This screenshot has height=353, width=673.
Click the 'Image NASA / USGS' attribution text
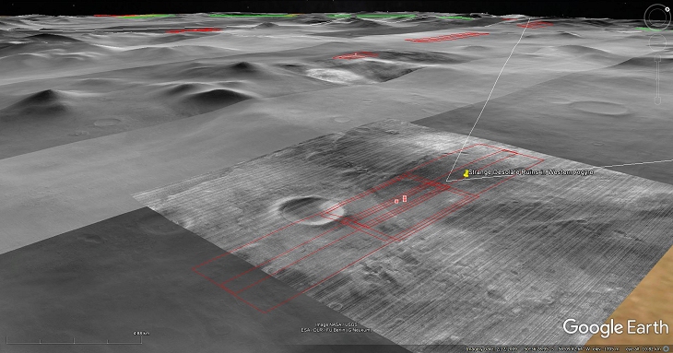pyautogui.click(x=336, y=324)
